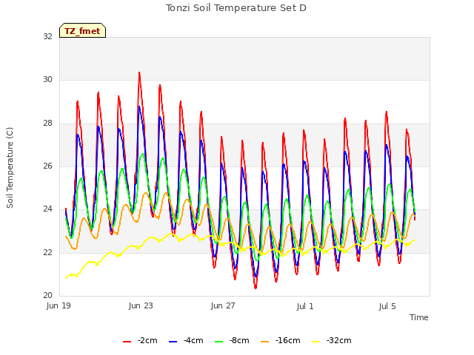Click the 'Jul 5' x-axis tick label

(387, 306)
